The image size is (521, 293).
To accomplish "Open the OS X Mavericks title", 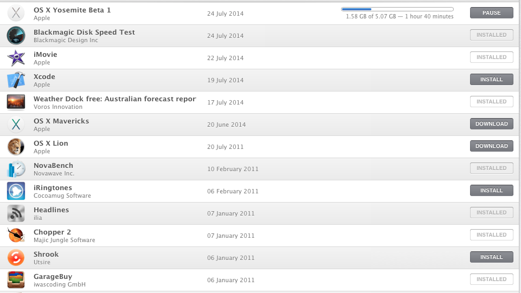I will pos(61,121).
